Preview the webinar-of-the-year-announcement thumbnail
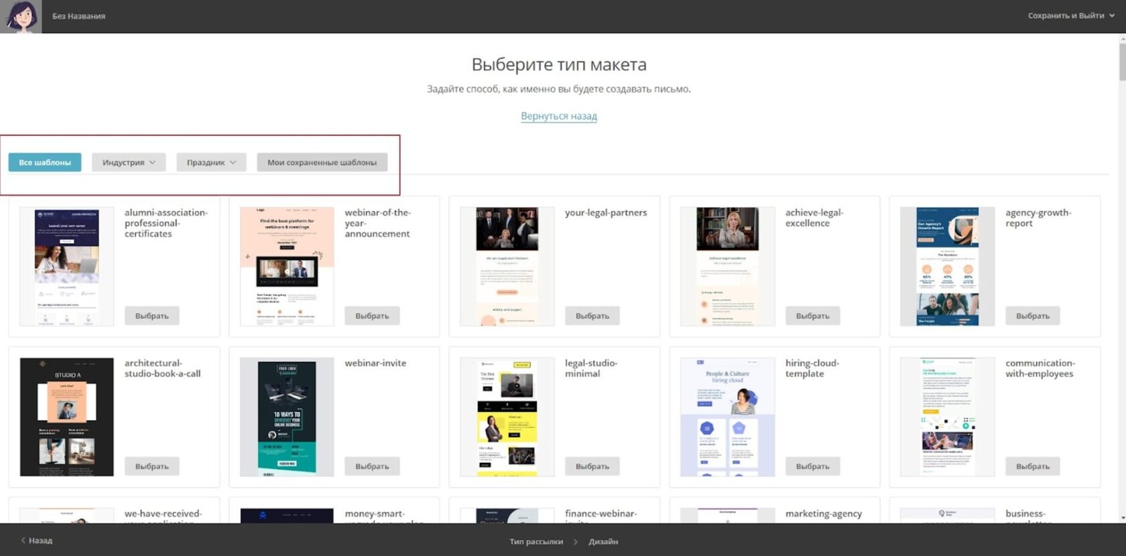1126x556 pixels. point(287,267)
